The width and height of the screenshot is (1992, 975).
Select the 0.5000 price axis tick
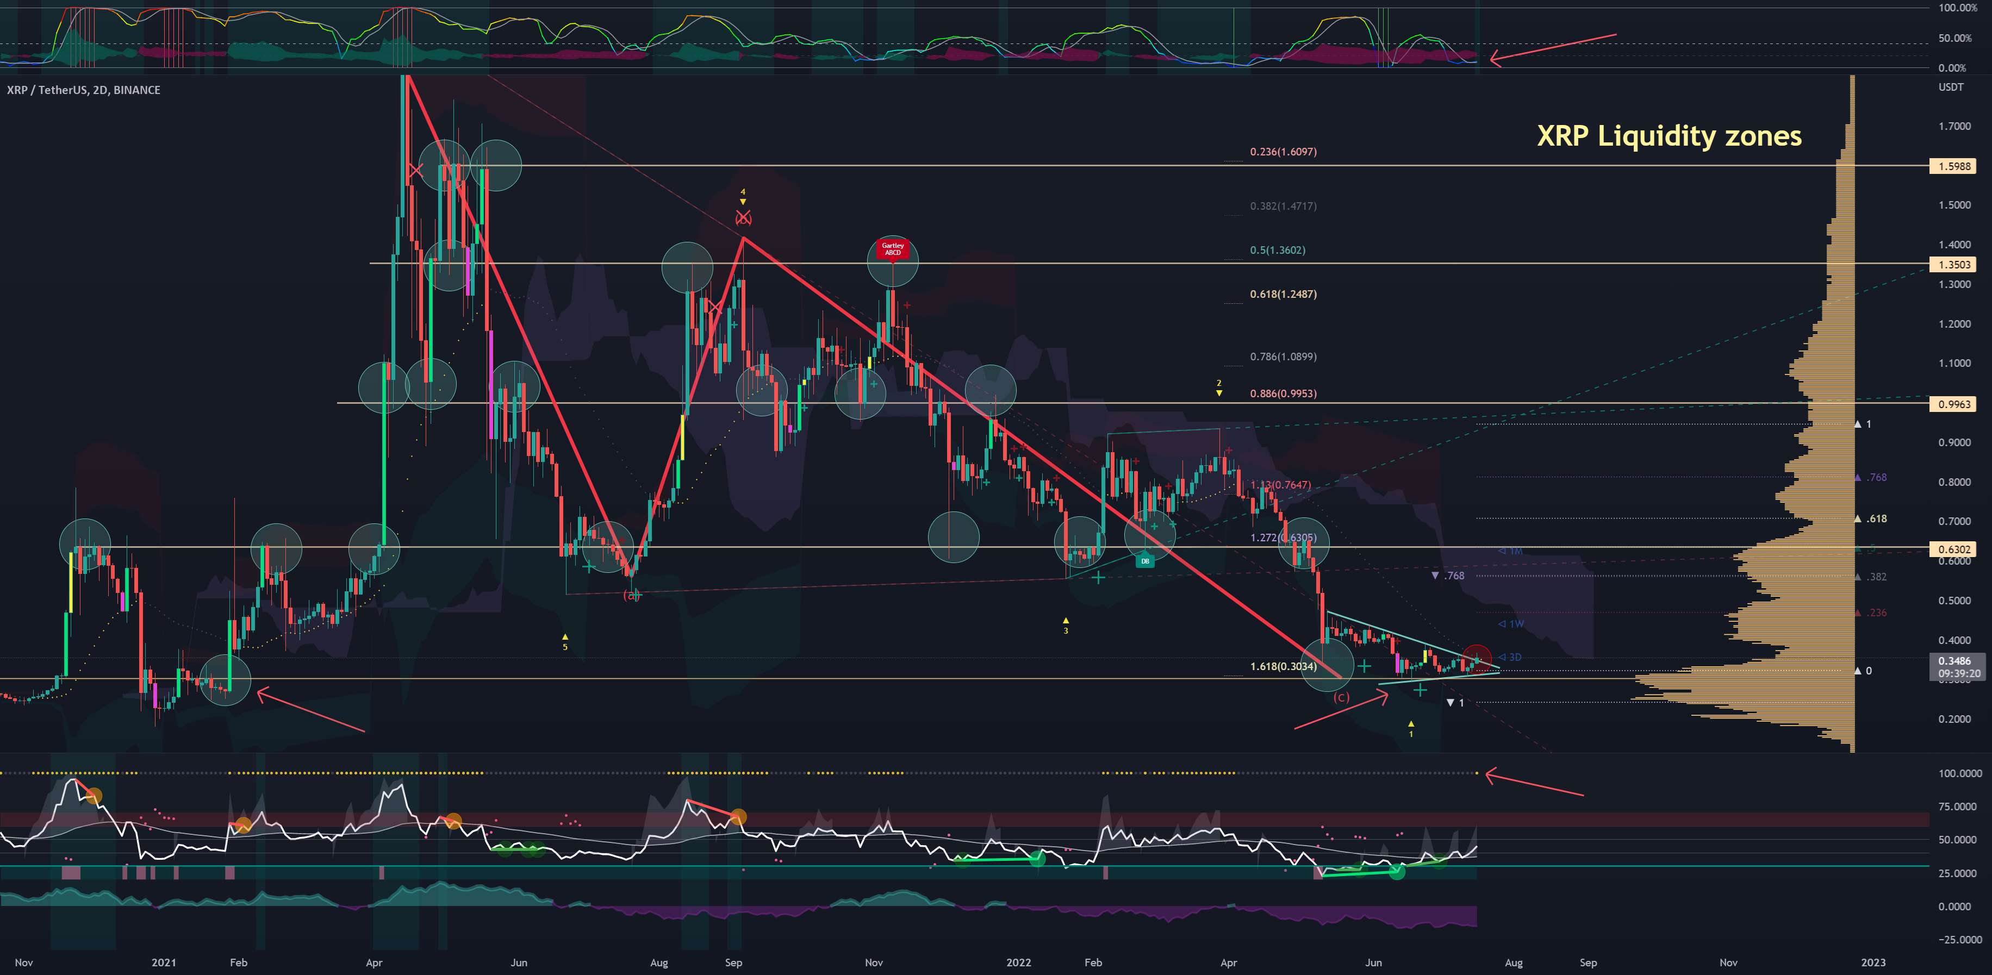[x=1954, y=601]
